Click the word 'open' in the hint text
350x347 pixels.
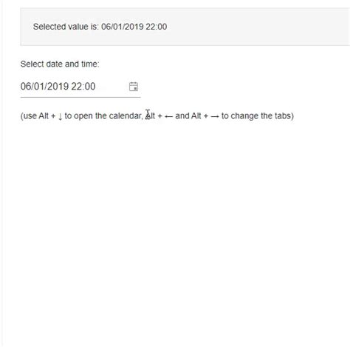click(83, 116)
